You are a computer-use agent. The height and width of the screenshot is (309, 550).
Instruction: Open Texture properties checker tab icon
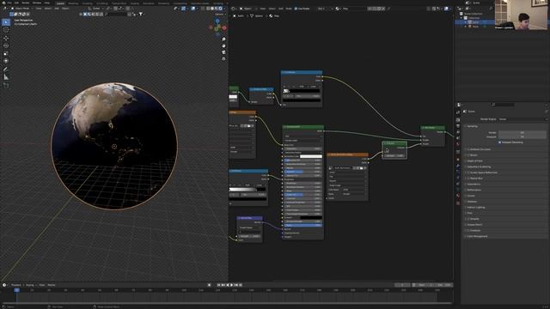[x=458, y=203]
